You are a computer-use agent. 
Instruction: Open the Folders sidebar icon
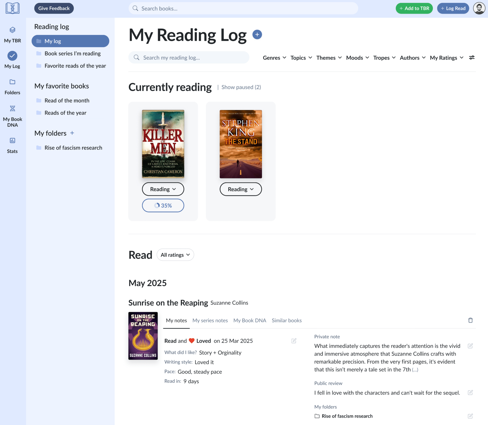coord(12,87)
